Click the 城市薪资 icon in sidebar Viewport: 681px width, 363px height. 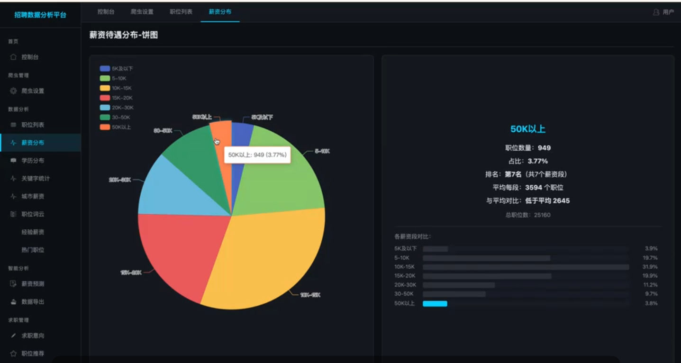pos(13,196)
